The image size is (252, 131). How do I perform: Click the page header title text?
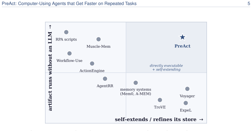click(69, 4)
